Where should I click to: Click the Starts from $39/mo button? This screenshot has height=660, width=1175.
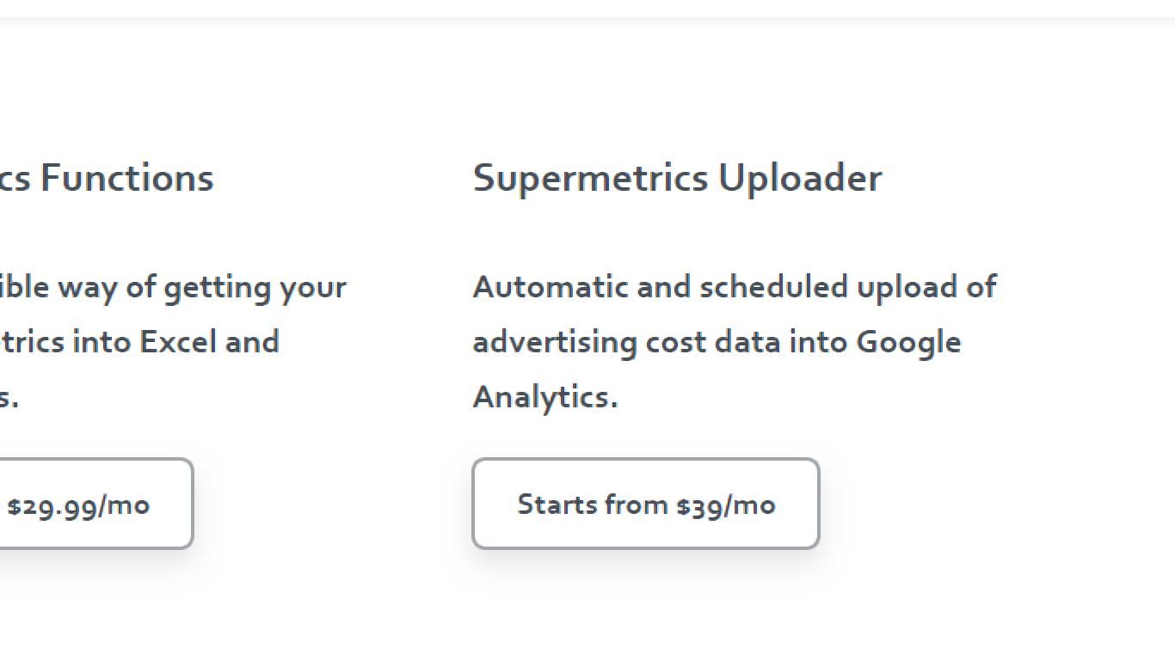[x=645, y=504]
